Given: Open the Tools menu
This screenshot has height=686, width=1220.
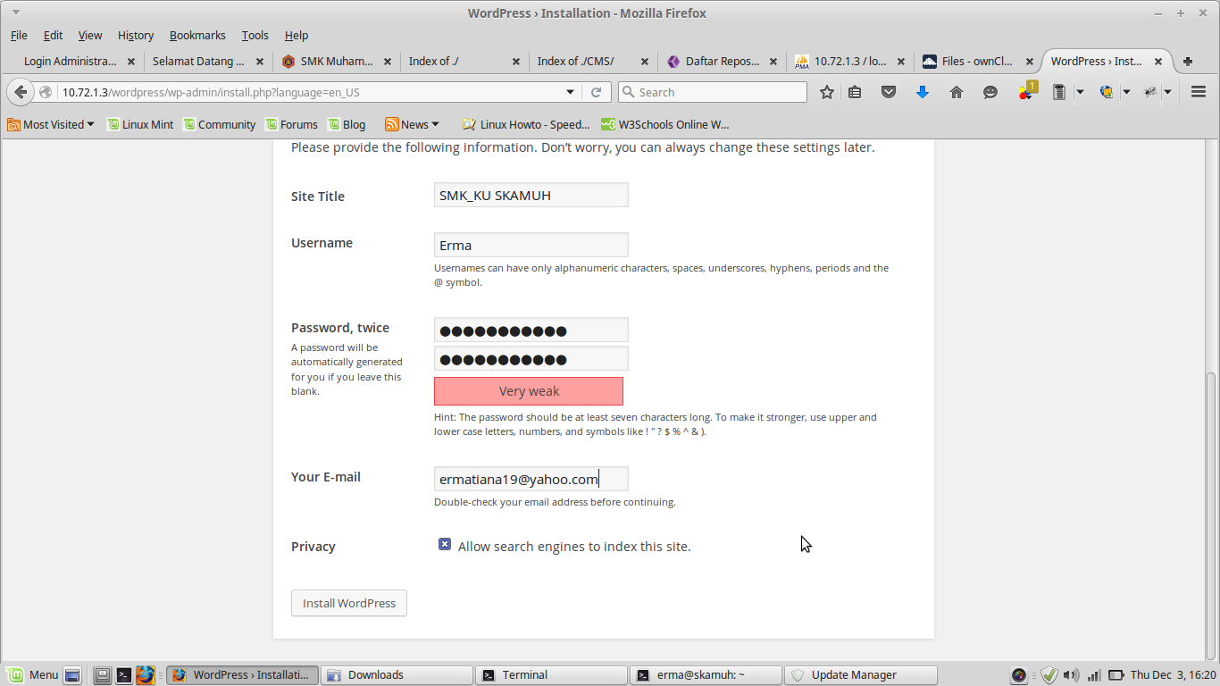Looking at the screenshot, I should (x=255, y=36).
